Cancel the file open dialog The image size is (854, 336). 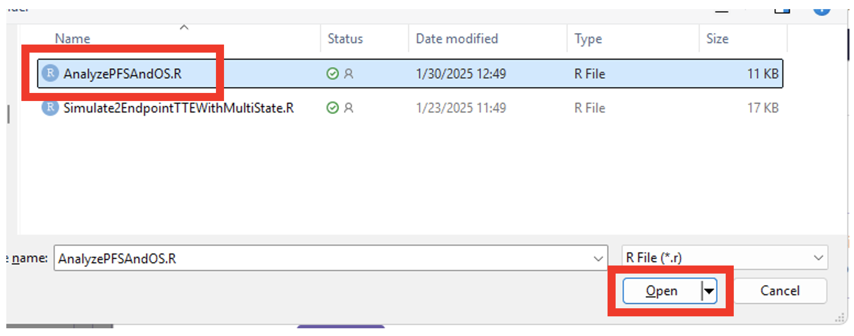(x=780, y=291)
